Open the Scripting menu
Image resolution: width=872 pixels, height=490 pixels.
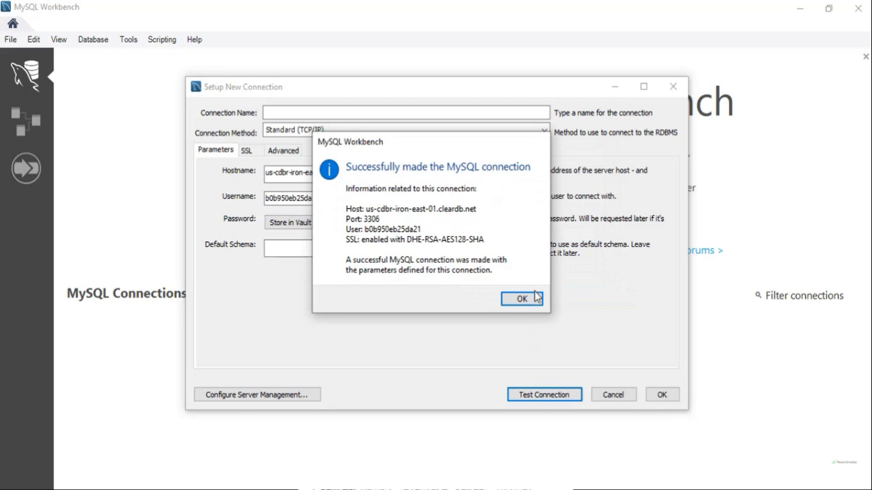point(162,40)
